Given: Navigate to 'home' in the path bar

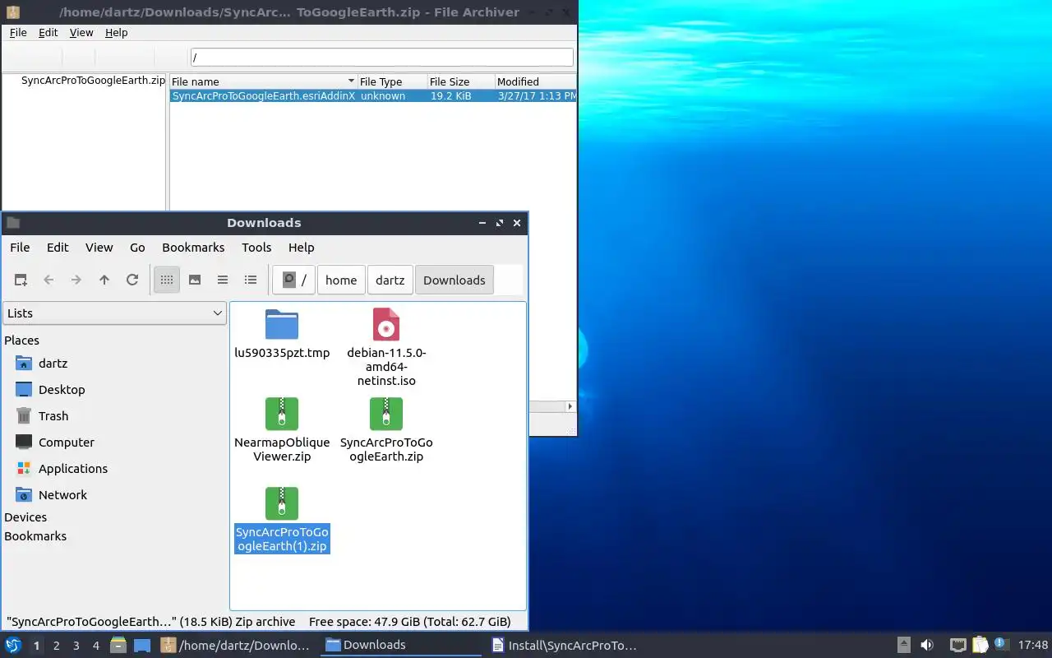Looking at the screenshot, I should 341,280.
